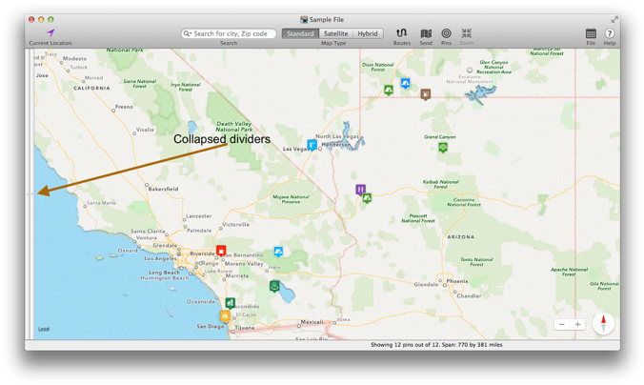Zoom in with the plus button
This screenshot has height=385, width=644.
pos(577,325)
